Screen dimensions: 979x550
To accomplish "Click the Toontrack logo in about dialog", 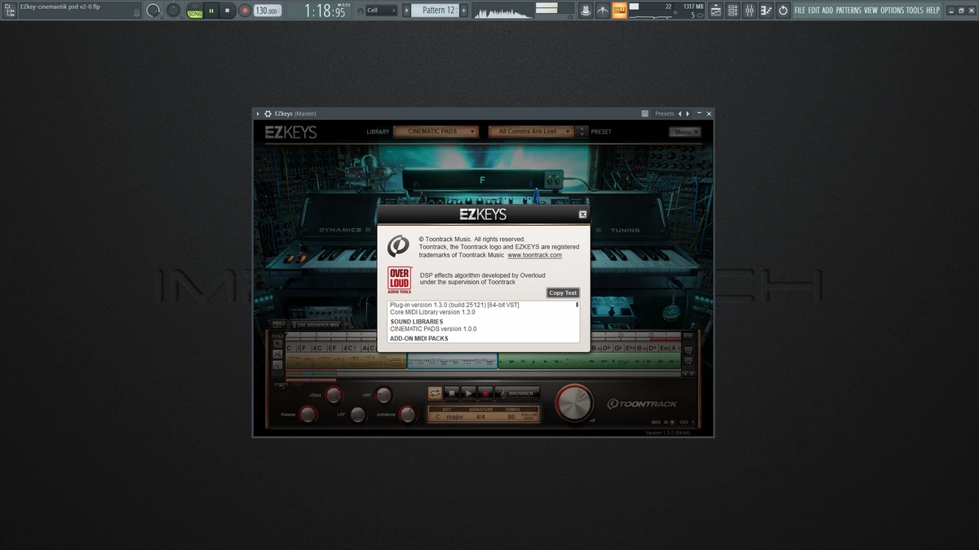I will (398, 245).
